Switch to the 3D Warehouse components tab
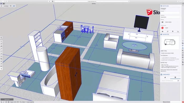Viewport: 184px width, 103px height. coord(175,77)
